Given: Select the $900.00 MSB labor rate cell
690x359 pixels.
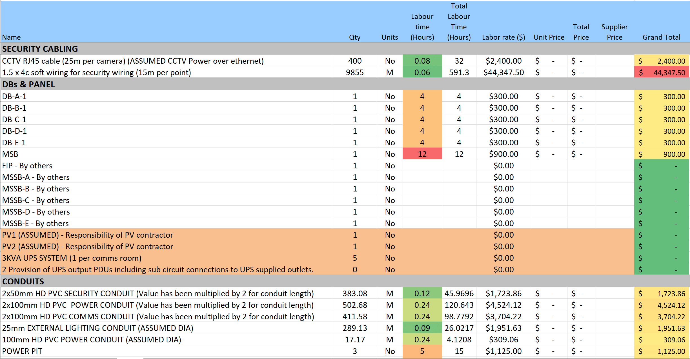Looking at the screenshot, I should click(x=503, y=154).
